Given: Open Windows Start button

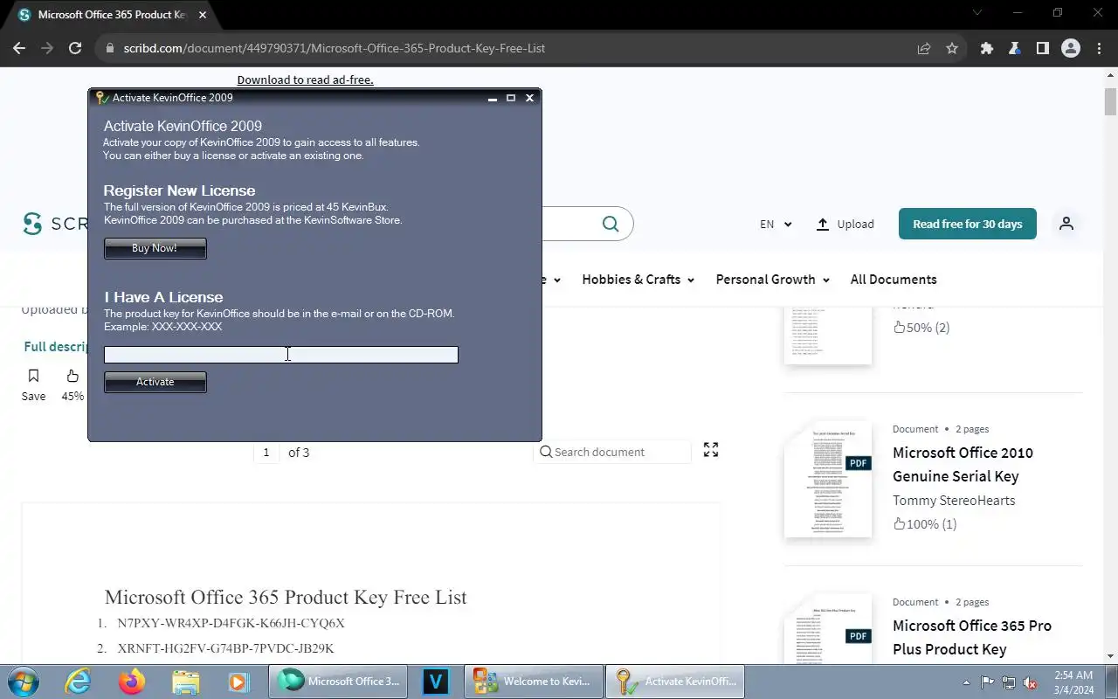Looking at the screenshot, I should (23, 682).
